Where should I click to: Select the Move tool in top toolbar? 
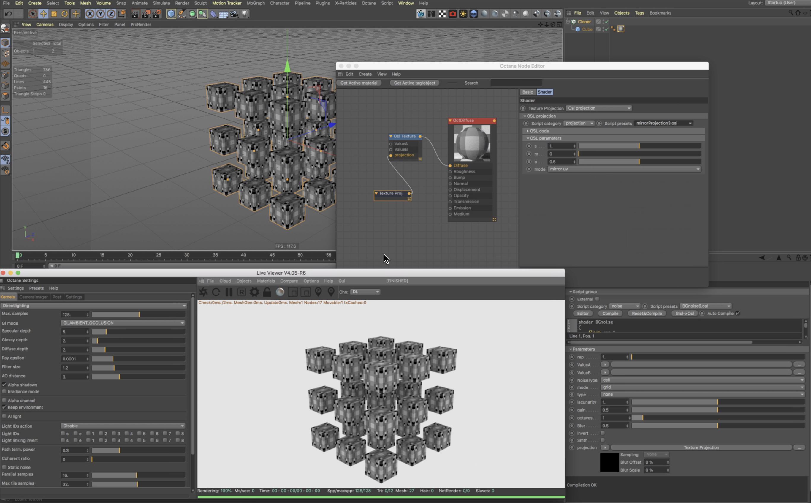tap(43, 14)
